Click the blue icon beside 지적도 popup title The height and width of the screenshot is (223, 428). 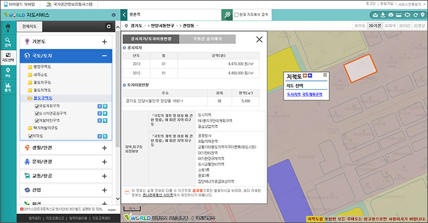[310, 76]
